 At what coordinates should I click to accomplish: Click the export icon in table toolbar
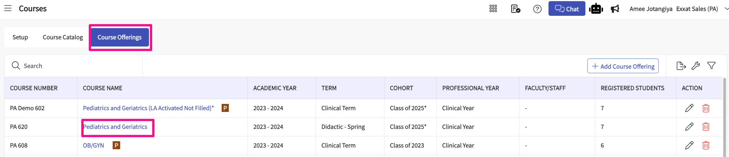click(681, 66)
